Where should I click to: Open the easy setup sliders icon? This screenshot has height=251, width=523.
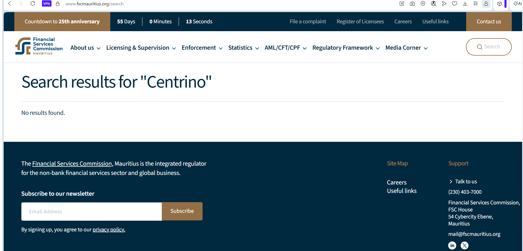coord(476,4)
